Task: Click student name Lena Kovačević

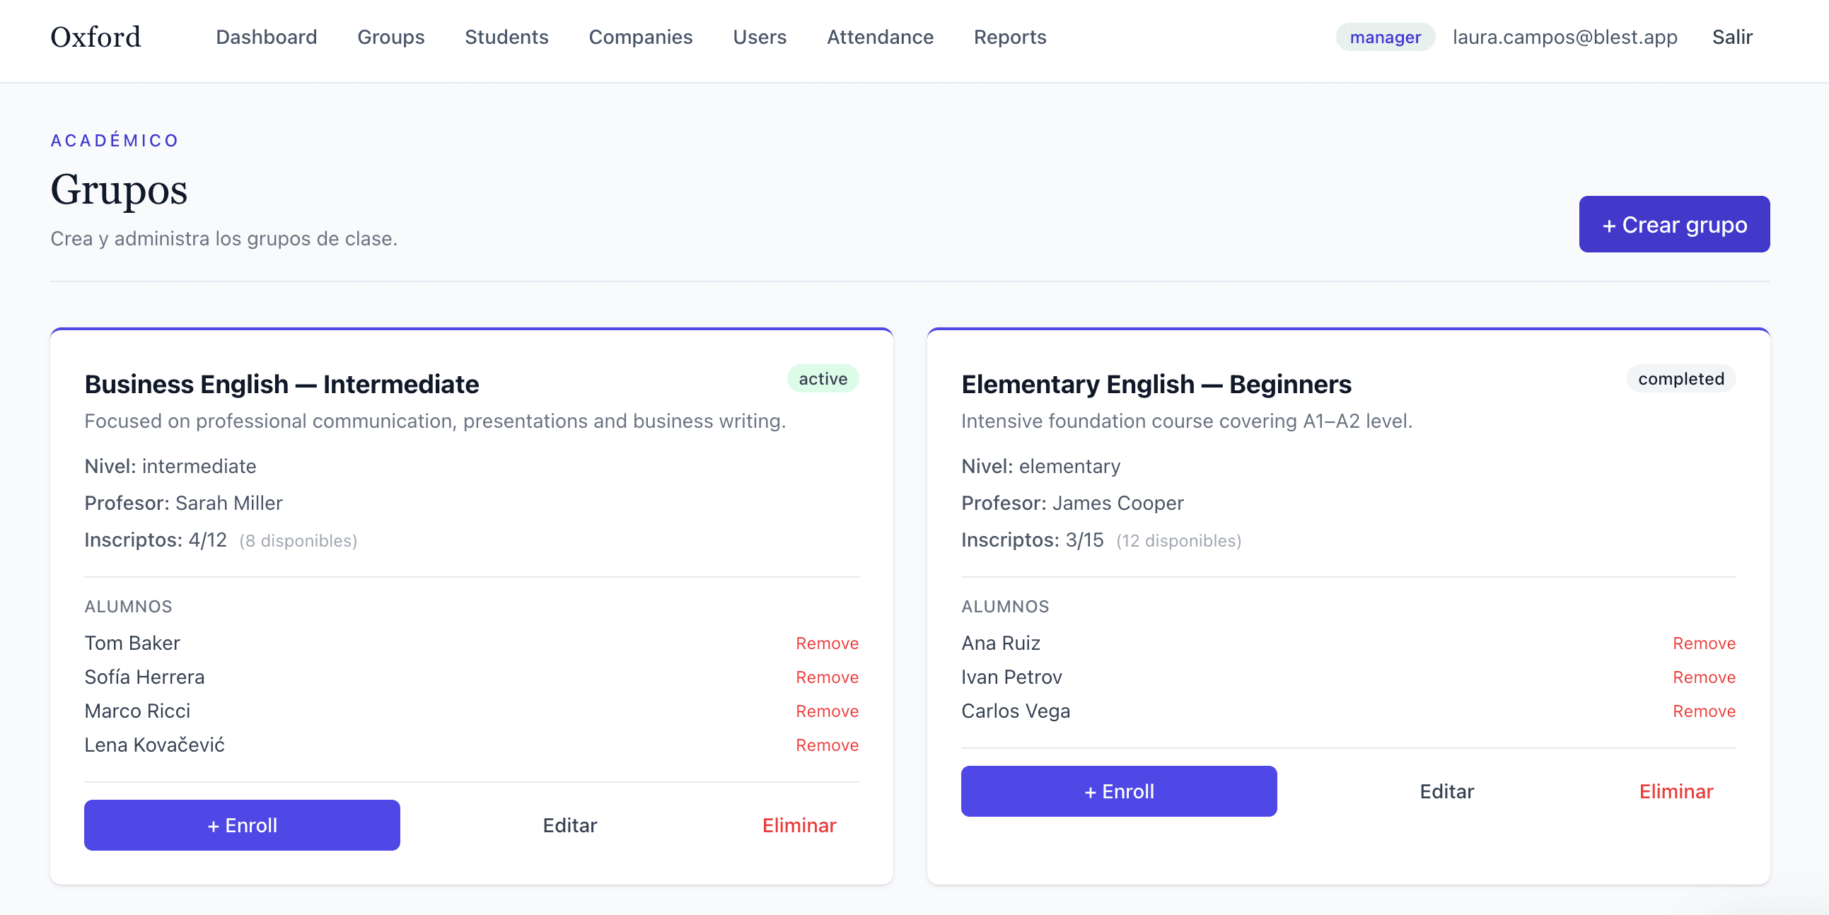Action: (x=154, y=745)
